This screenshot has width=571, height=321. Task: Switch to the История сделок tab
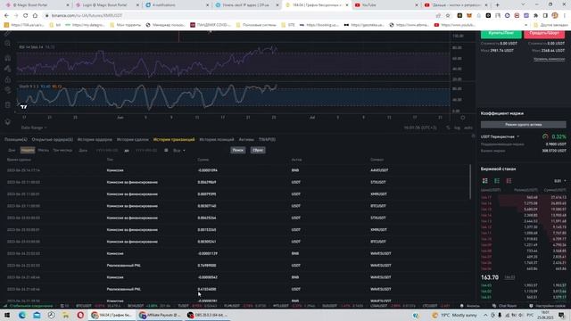click(x=133, y=140)
